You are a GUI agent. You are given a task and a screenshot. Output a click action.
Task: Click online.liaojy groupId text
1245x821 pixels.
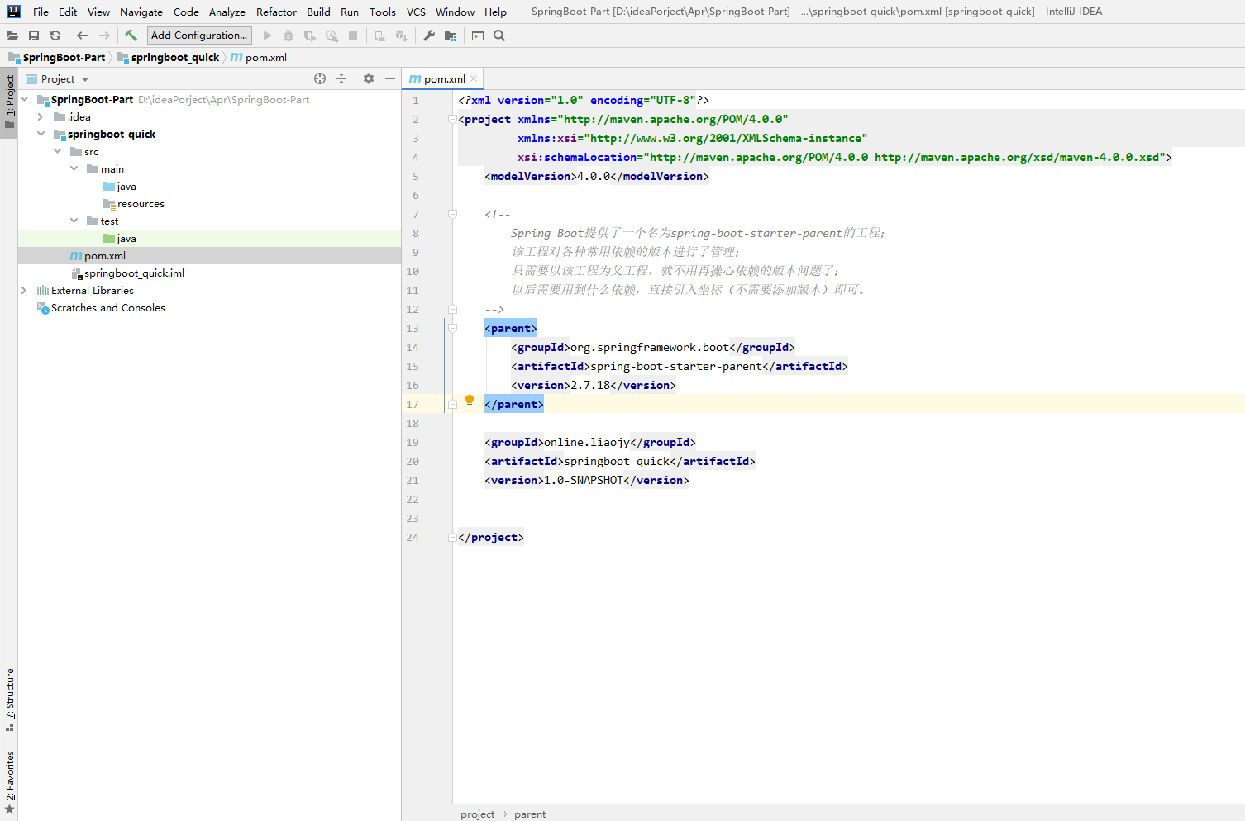pyautogui.click(x=587, y=442)
